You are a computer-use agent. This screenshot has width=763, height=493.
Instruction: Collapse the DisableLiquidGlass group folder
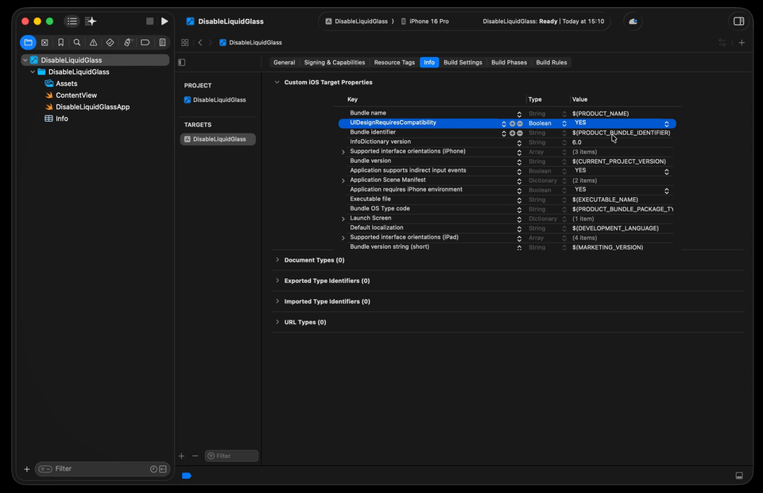33,72
